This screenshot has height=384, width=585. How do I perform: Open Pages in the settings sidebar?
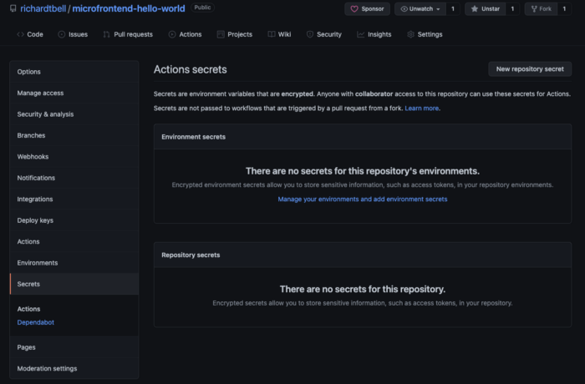(74, 347)
